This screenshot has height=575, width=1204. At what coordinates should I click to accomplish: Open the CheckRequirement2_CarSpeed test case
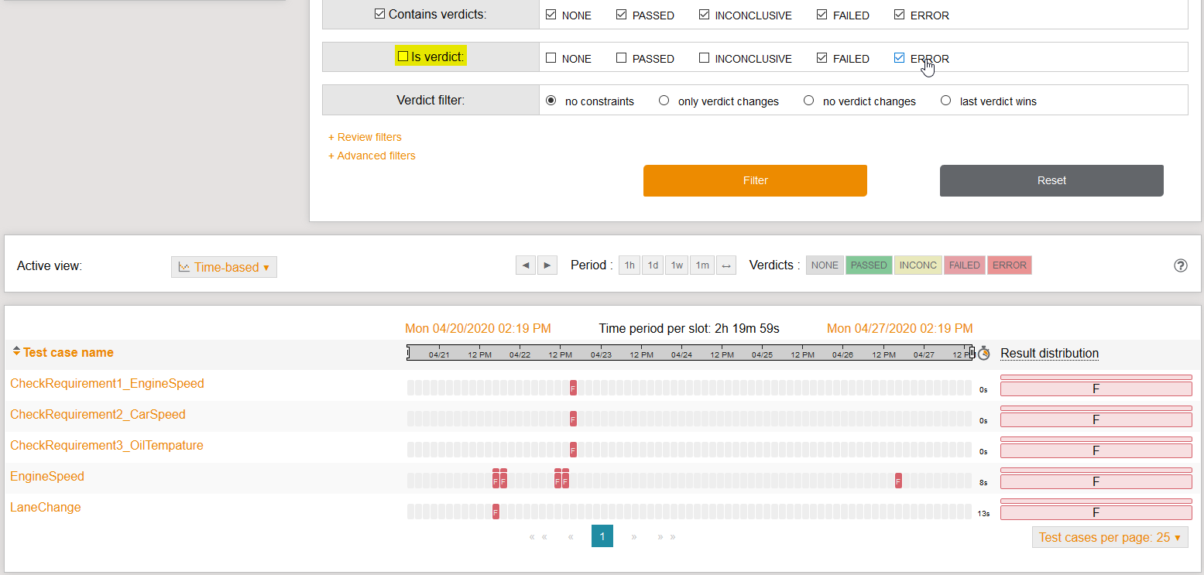98,415
